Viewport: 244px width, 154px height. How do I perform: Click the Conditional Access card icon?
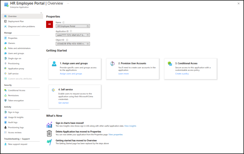[170, 64]
